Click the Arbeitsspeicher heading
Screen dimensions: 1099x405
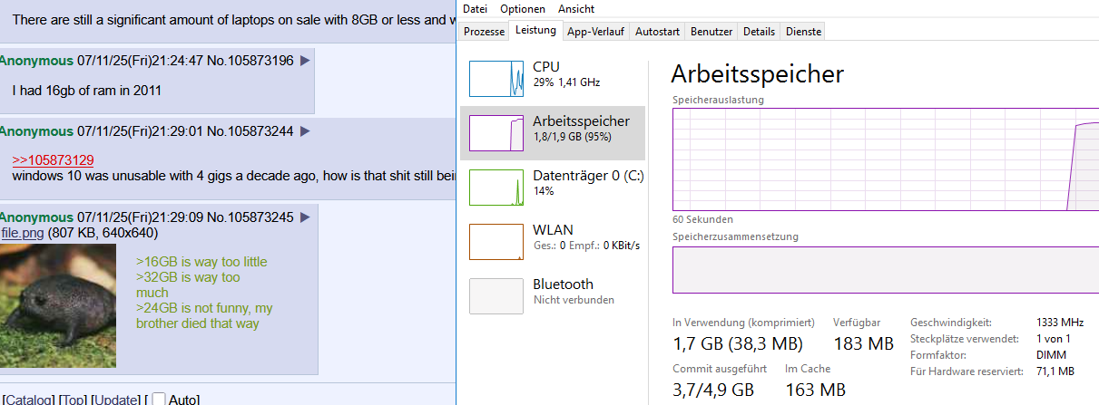click(757, 73)
